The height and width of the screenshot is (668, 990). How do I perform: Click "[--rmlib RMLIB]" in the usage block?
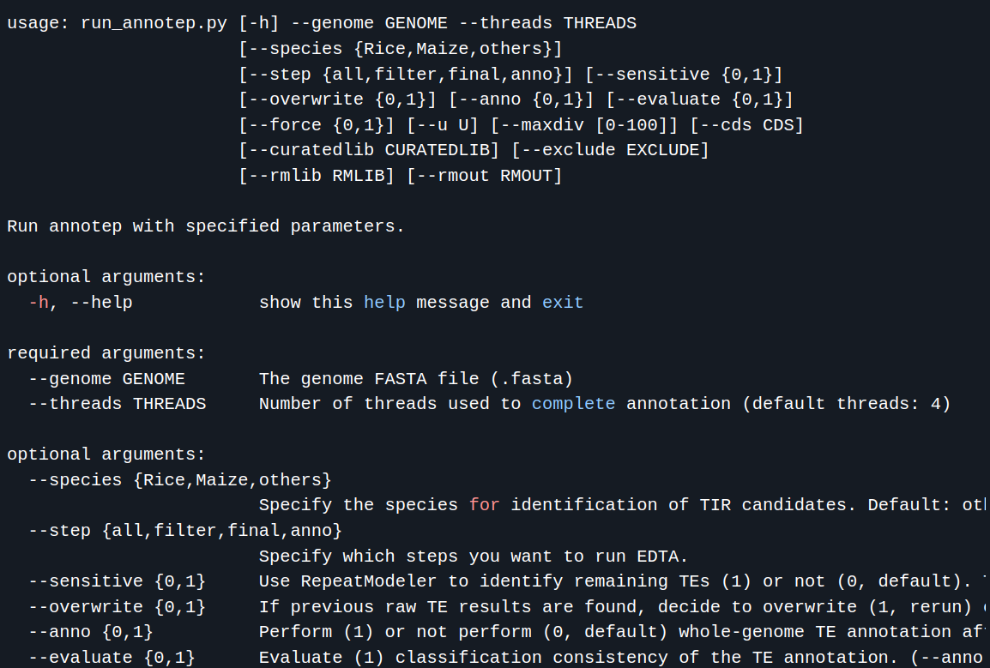click(317, 176)
